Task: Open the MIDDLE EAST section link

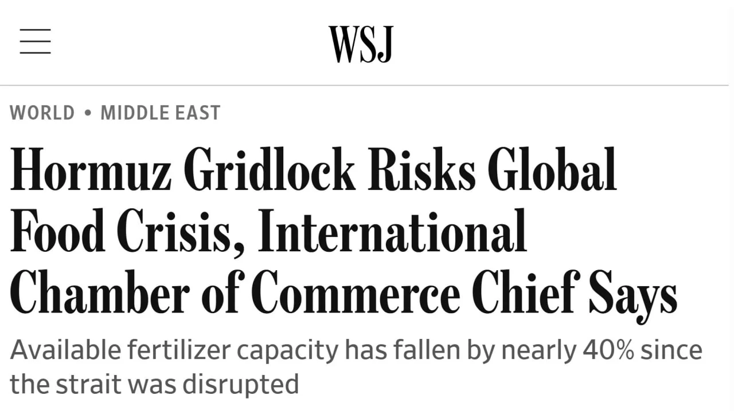Action: click(x=161, y=113)
